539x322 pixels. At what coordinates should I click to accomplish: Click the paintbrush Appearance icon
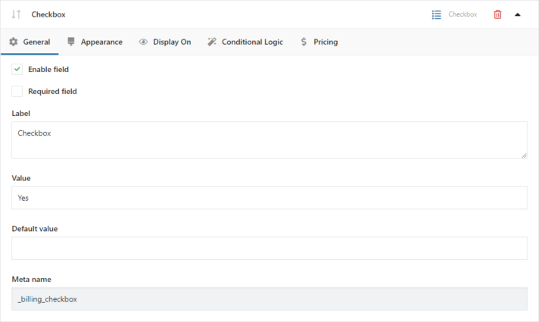tap(71, 42)
